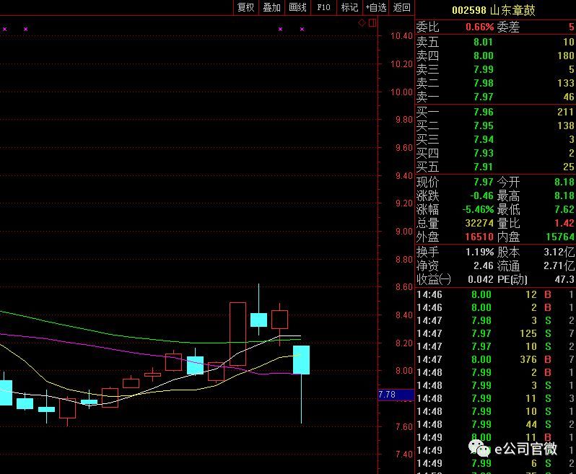The image size is (576, 474).
Task: Click 买三 price 7.94
Action: pos(483,139)
